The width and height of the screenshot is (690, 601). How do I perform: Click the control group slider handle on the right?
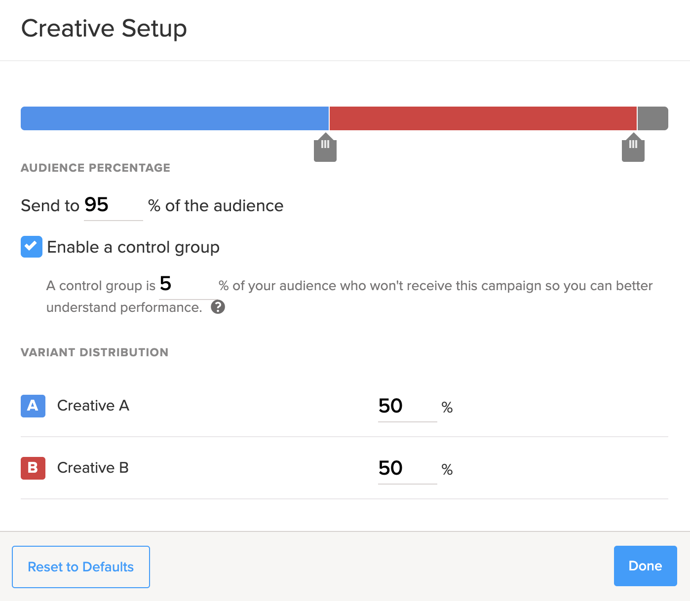click(x=633, y=148)
